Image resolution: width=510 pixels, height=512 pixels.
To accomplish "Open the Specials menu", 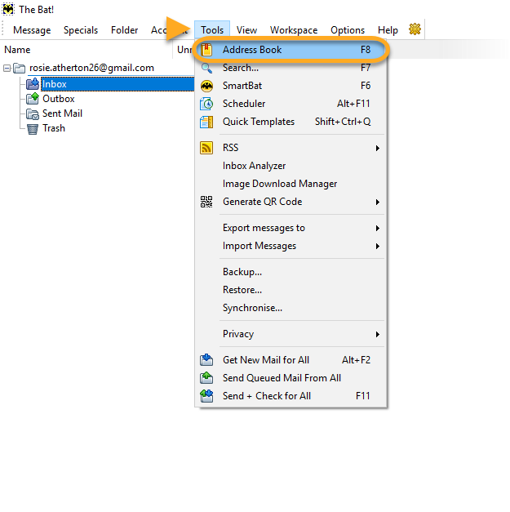I will (81, 30).
